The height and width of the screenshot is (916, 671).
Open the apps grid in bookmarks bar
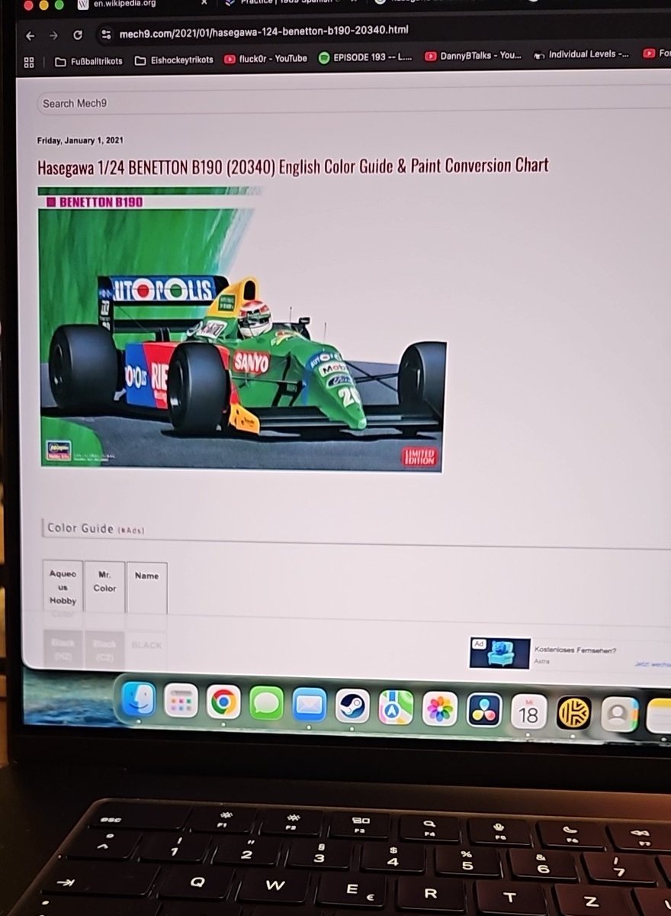click(x=29, y=63)
